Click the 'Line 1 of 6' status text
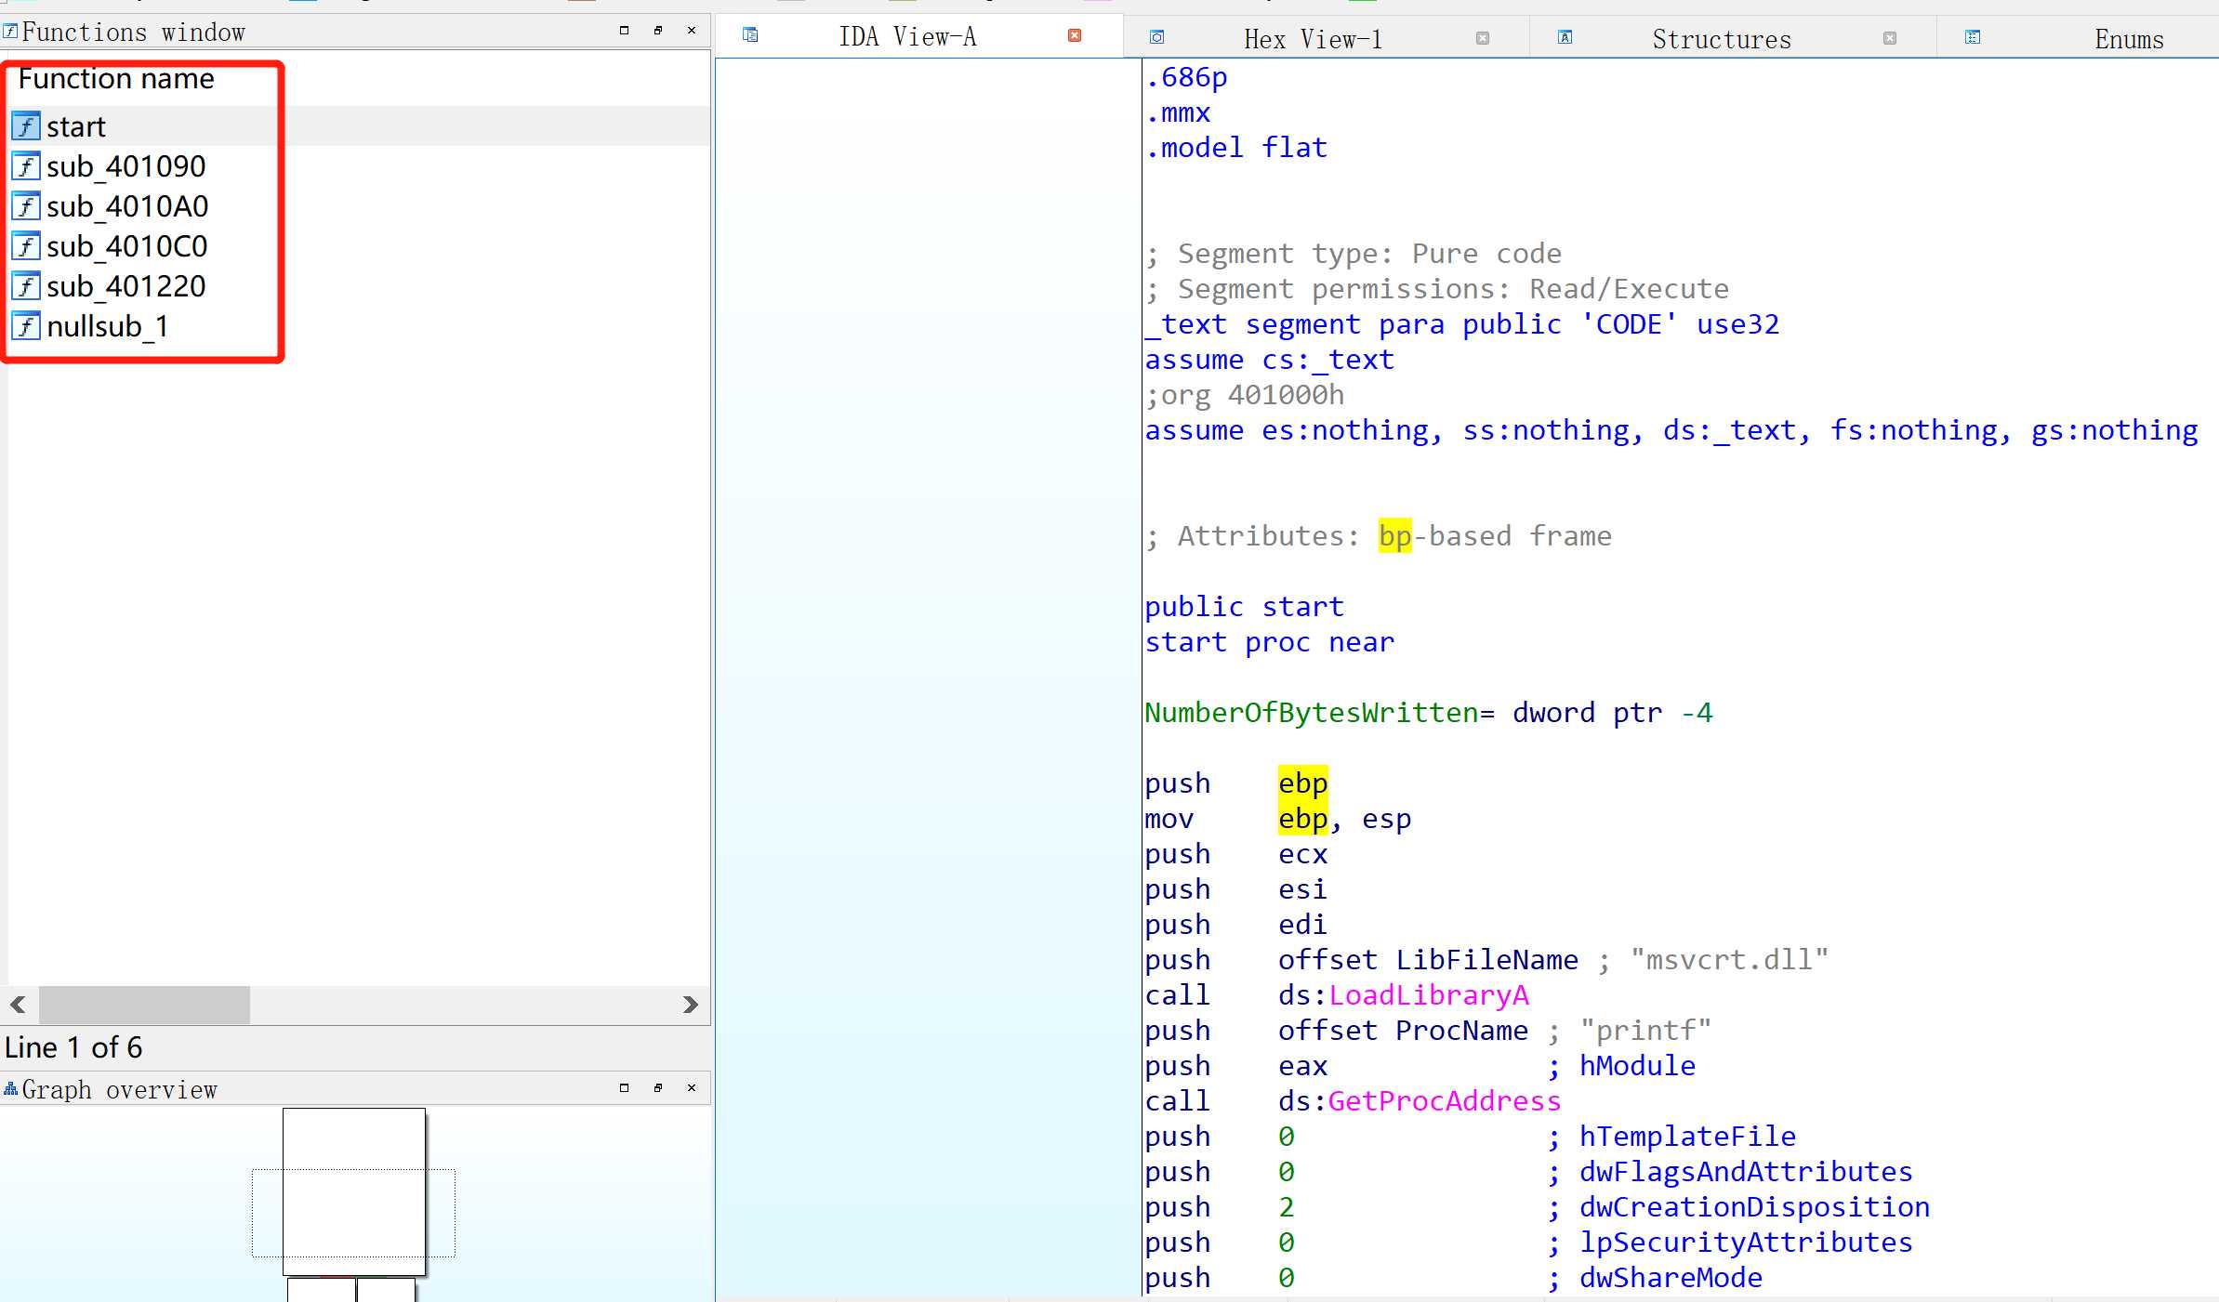The width and height of the screenshot is (2219, 1302). point(73,1048)
